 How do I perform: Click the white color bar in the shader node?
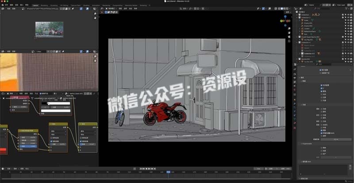click(x=56, y=111)
